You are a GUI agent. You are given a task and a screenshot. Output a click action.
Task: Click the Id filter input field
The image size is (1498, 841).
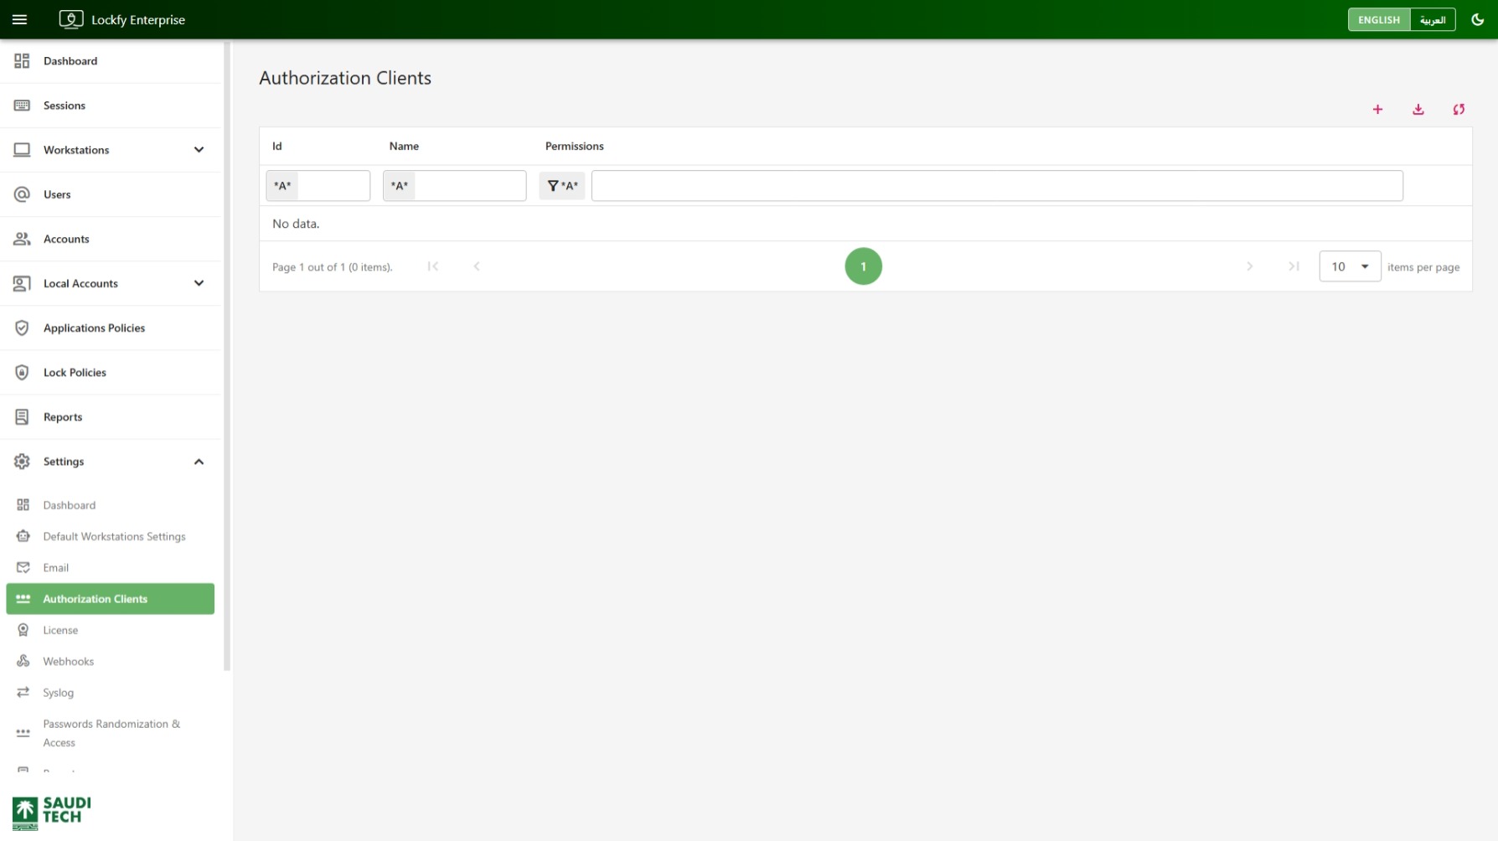[x=333, y=186]
